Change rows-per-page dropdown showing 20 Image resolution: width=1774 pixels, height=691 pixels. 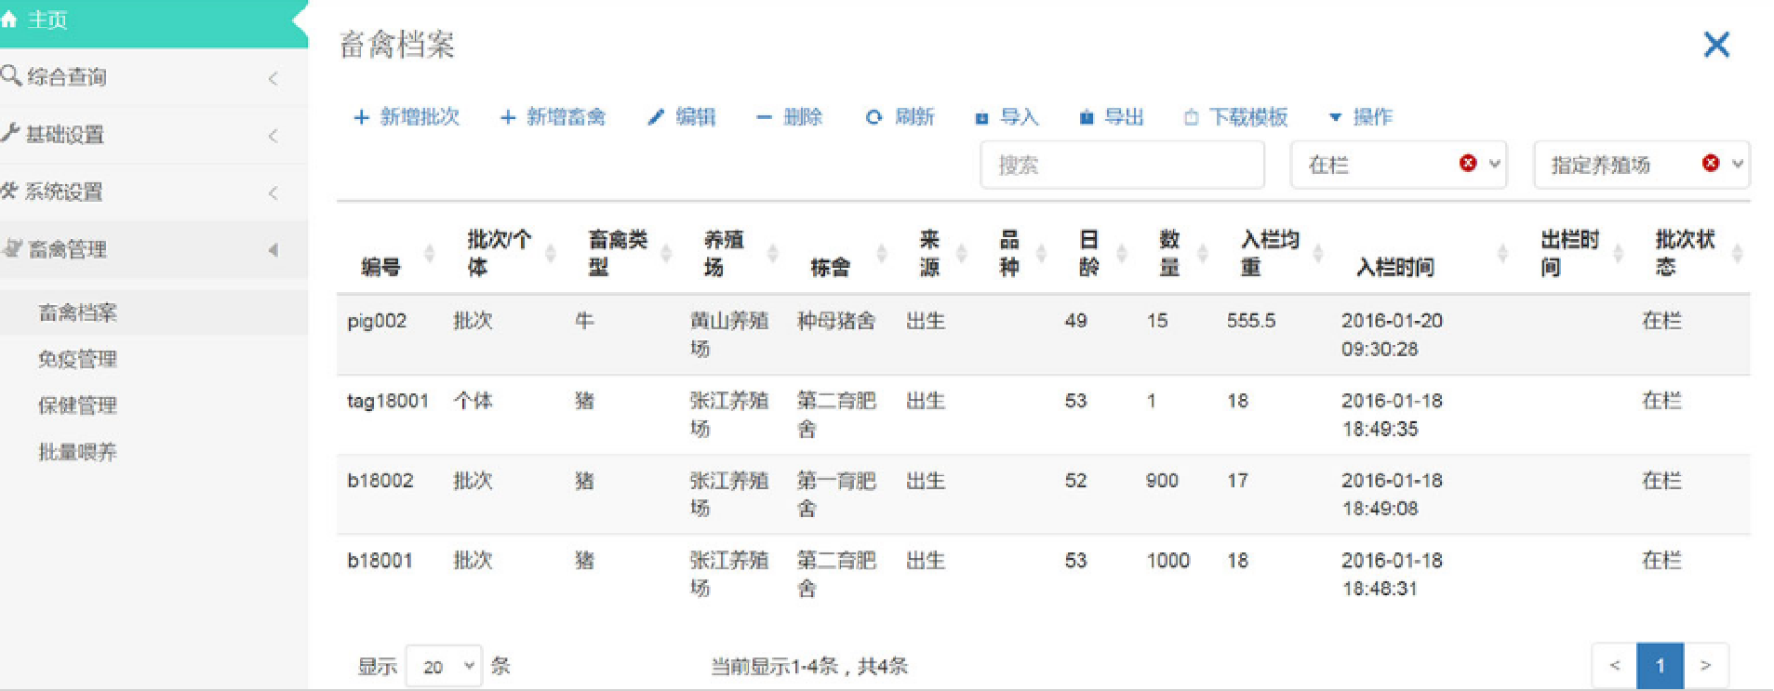coord(445,666)
